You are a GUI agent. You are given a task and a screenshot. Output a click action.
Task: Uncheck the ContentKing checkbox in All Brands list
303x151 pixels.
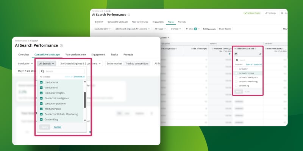coord(41,119)
